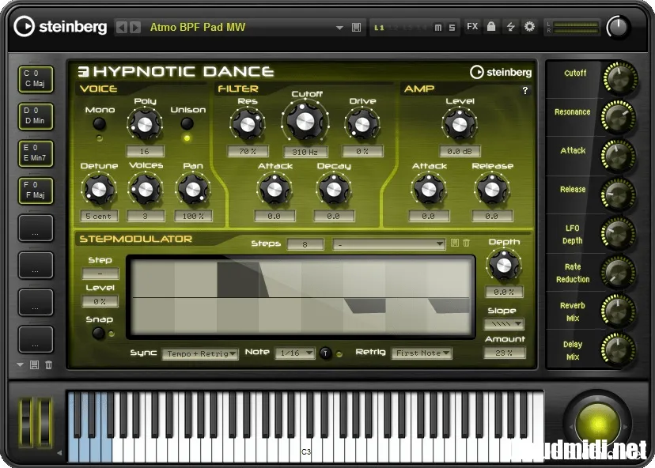Expand the Note value 1/16 dropdown

tap(295, 353)
